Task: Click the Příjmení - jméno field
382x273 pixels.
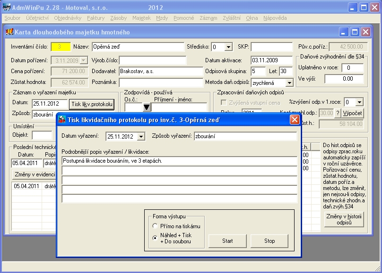Action: click(x=179, y=107)
